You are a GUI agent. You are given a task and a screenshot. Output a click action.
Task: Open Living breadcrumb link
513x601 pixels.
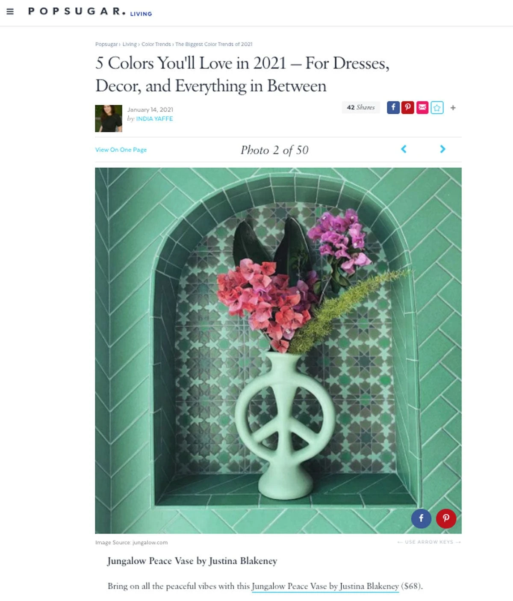click(x=130, y=44)
